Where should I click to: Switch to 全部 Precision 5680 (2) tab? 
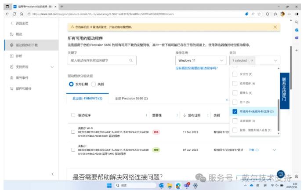(131, 99)
